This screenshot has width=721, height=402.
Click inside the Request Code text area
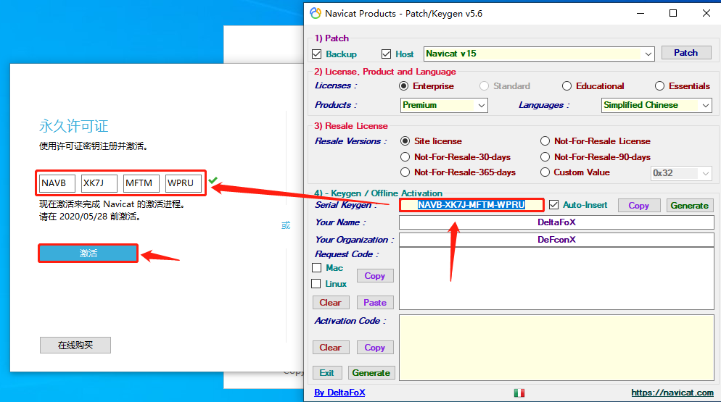click(x=556, y=278)
